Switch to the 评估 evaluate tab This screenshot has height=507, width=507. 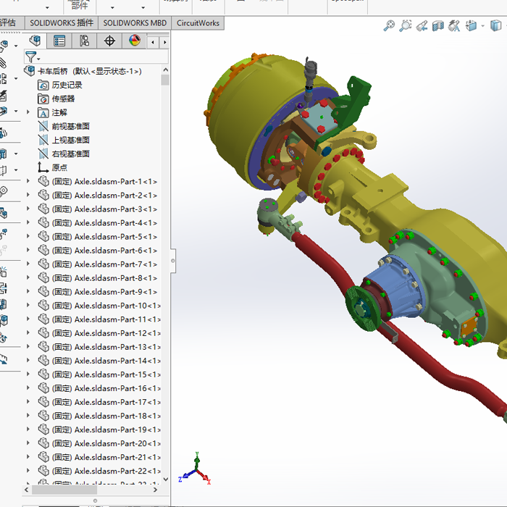click(9, 23)
